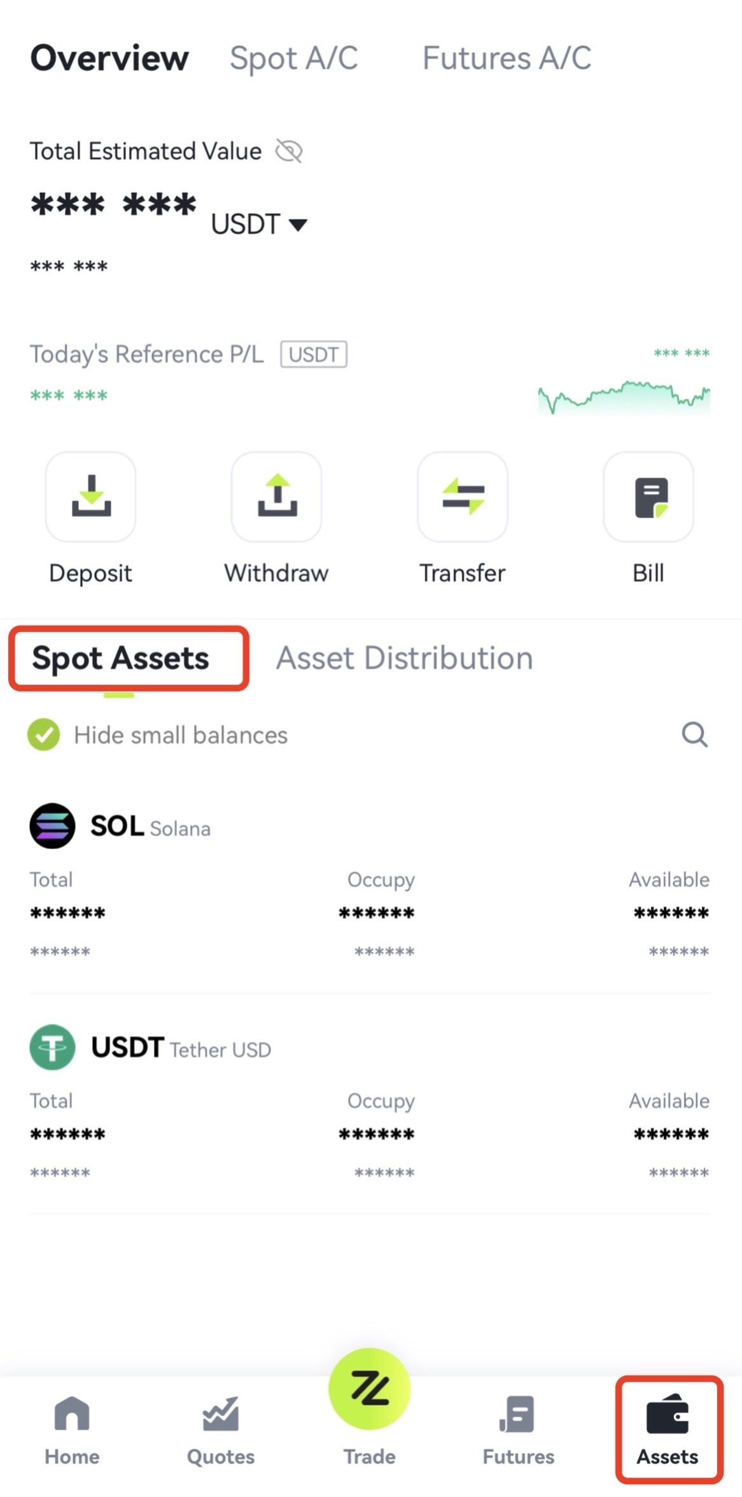Select the Assets wallet icon
This screenshot has height=1497, width=742.
pos(668,1416)
